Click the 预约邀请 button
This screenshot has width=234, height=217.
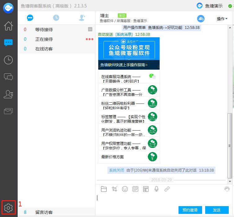click(190, 210)
